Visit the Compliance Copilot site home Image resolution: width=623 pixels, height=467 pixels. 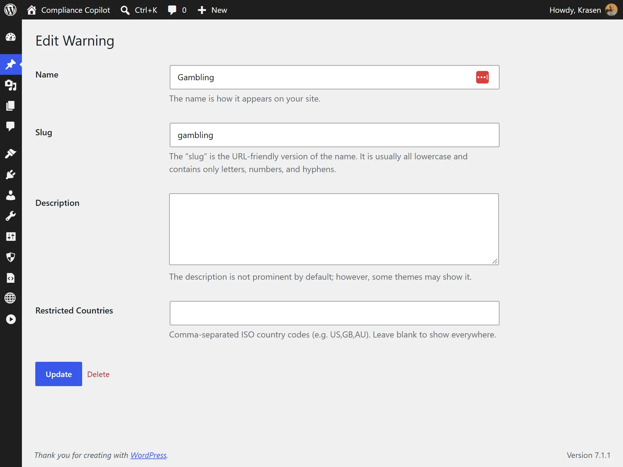(x=68, y=10)
